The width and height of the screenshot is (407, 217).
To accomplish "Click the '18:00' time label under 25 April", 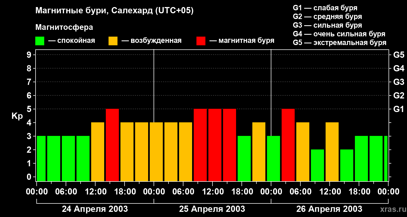I will coord(242,192).
